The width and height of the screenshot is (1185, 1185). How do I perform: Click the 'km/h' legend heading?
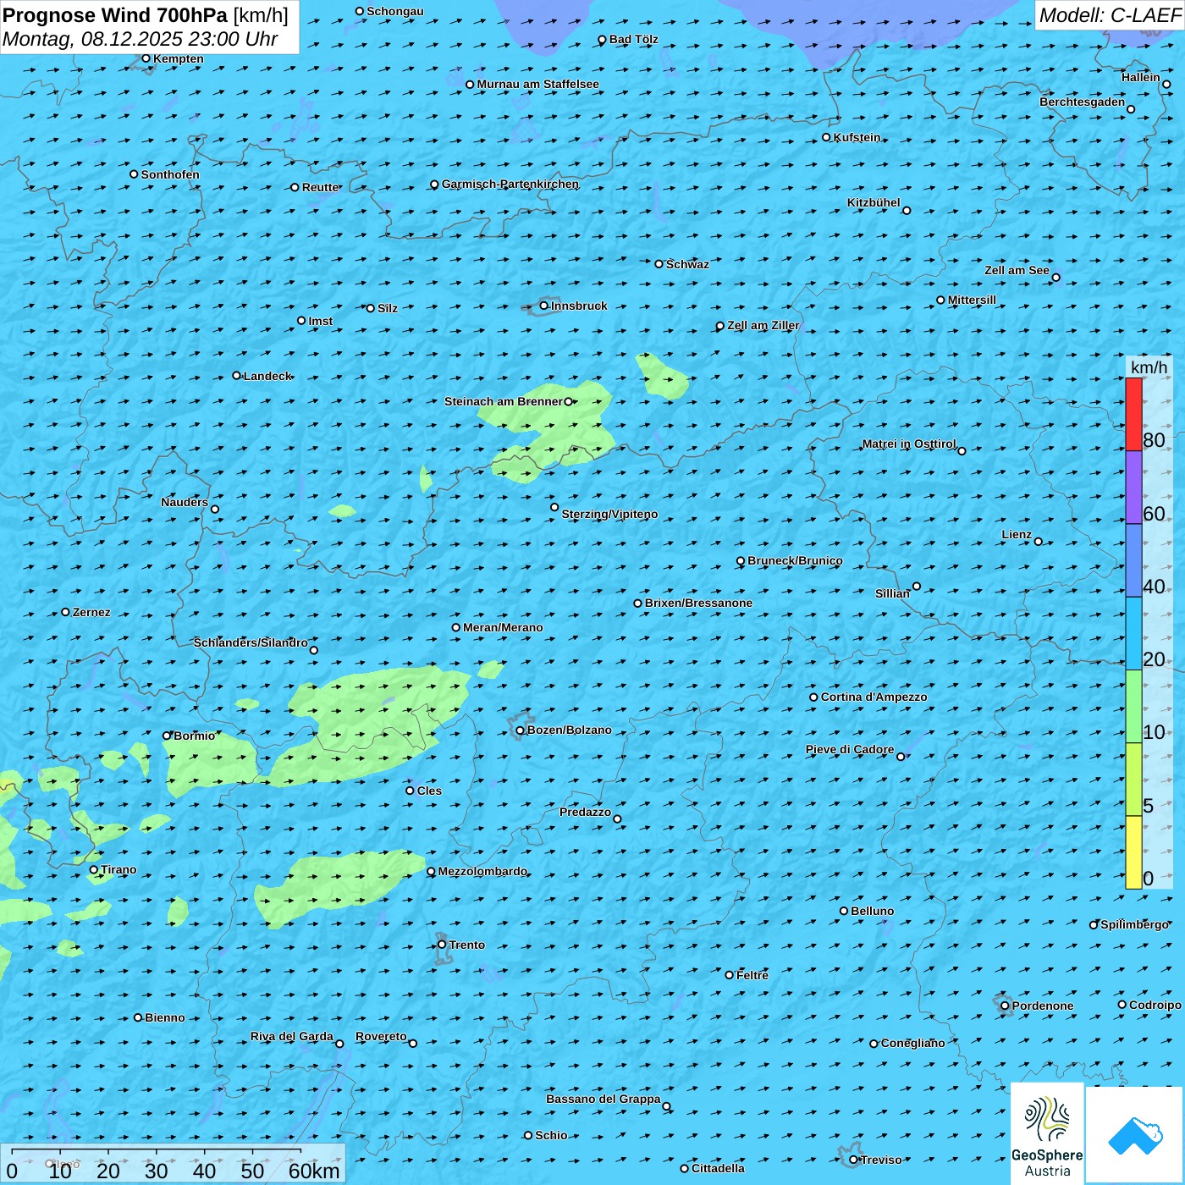click(1149, 367)
